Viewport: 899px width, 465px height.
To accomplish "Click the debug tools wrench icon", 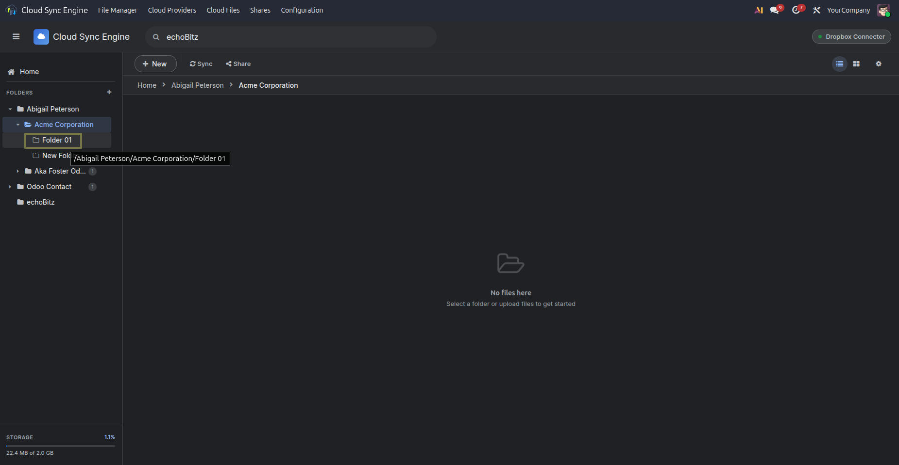I will 817,10.
